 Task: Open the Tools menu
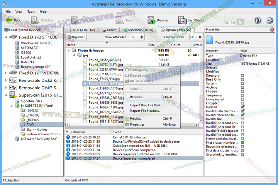31,12
